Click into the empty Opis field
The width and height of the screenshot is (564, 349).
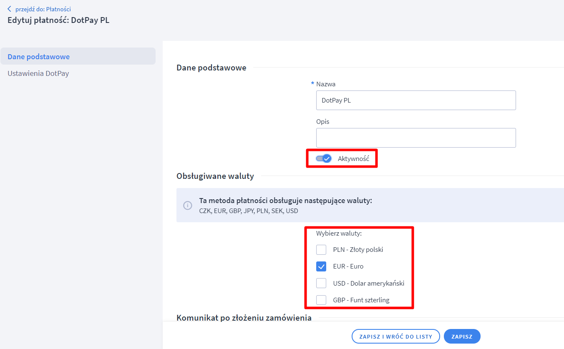coord(416,138)
